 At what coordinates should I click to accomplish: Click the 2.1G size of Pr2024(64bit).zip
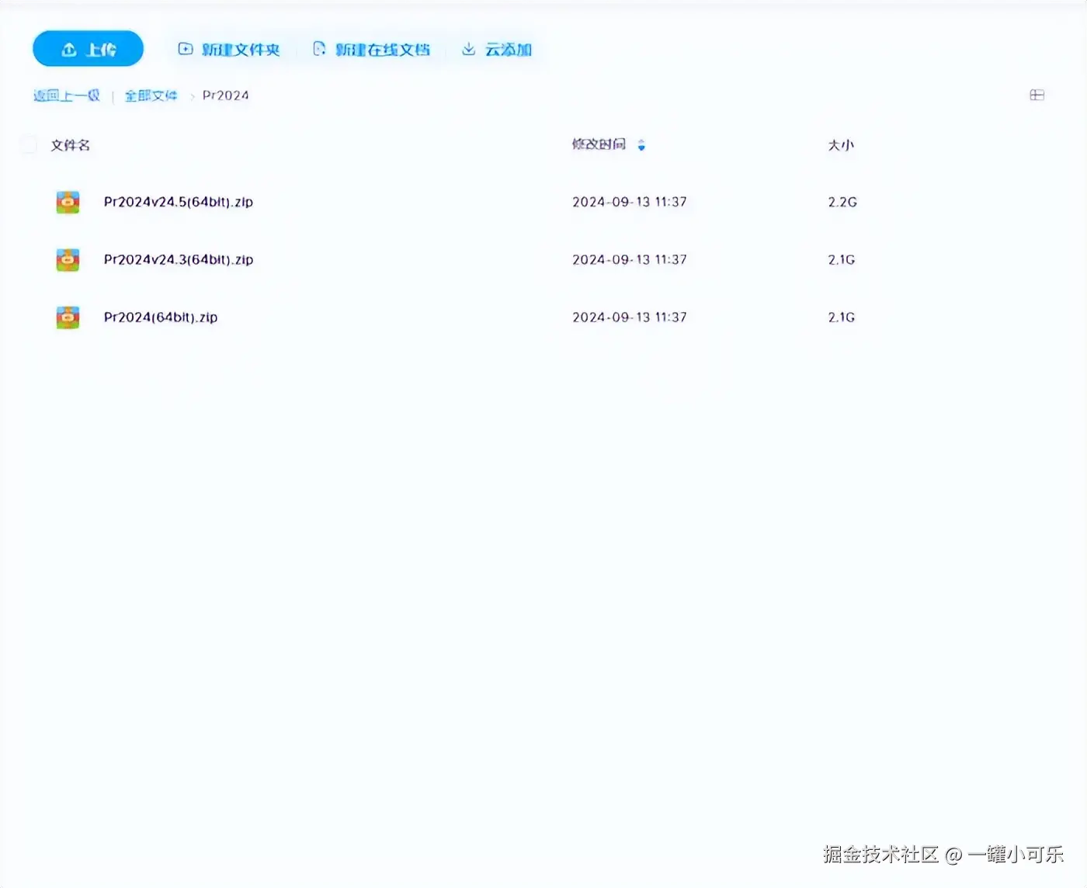click(842, 317)
